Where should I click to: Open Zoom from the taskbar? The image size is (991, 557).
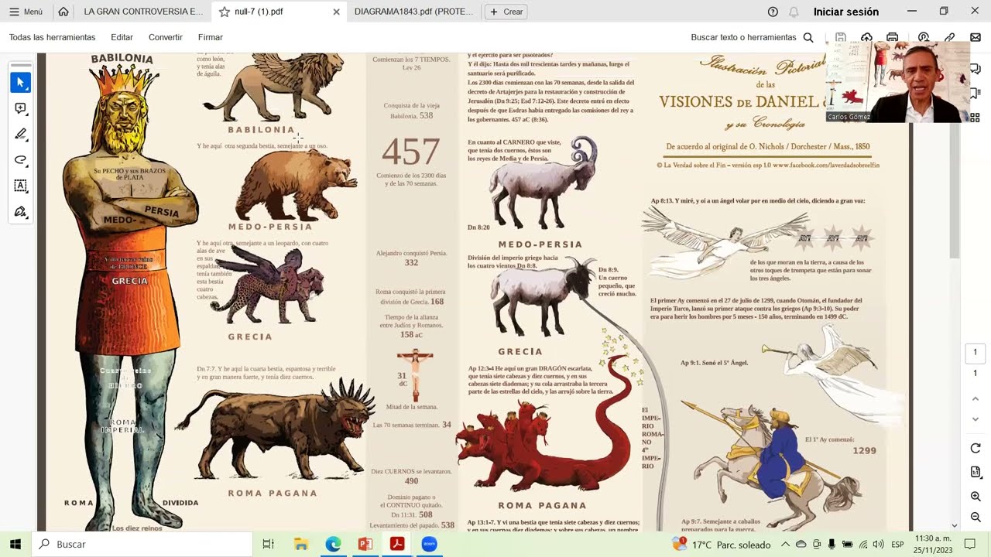[429, 544]
